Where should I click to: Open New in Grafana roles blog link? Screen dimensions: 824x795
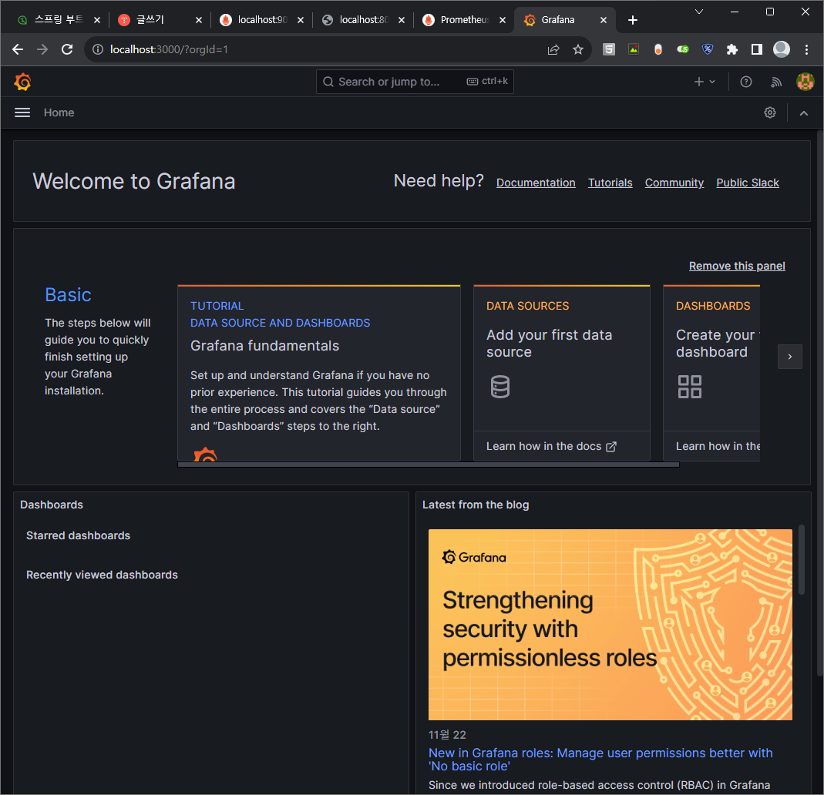point(600,760)
